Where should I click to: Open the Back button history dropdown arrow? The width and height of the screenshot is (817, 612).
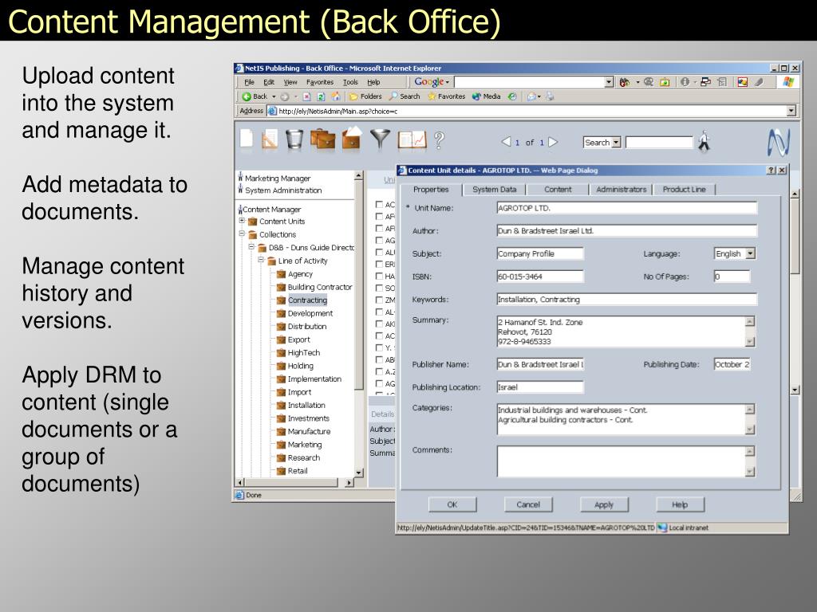274,96
